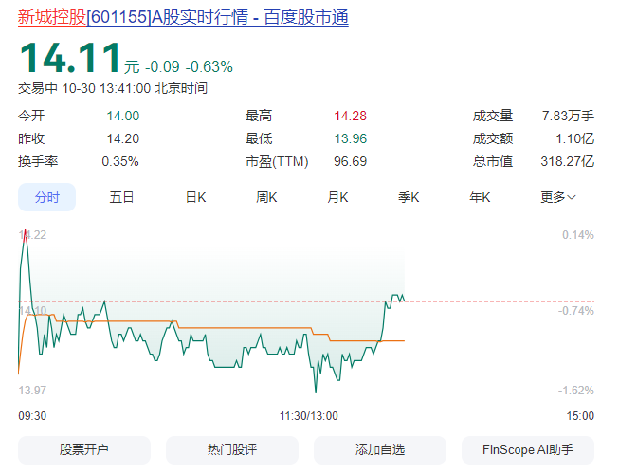This screenshot has width=637, height=474.
Task: Select the 分时 intraday chart tab
Action: click(47, 197)
